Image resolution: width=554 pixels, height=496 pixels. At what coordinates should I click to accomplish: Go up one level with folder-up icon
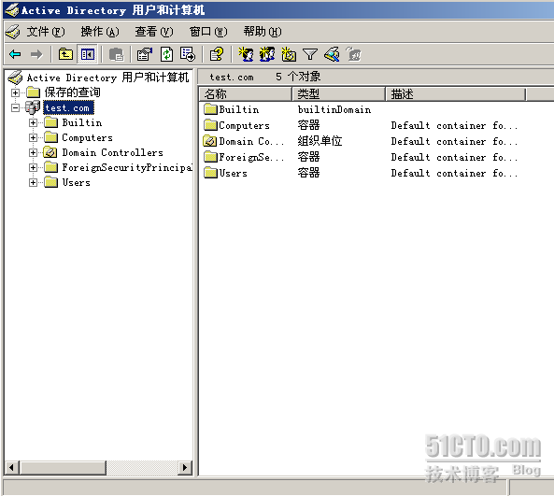point(65,54)
